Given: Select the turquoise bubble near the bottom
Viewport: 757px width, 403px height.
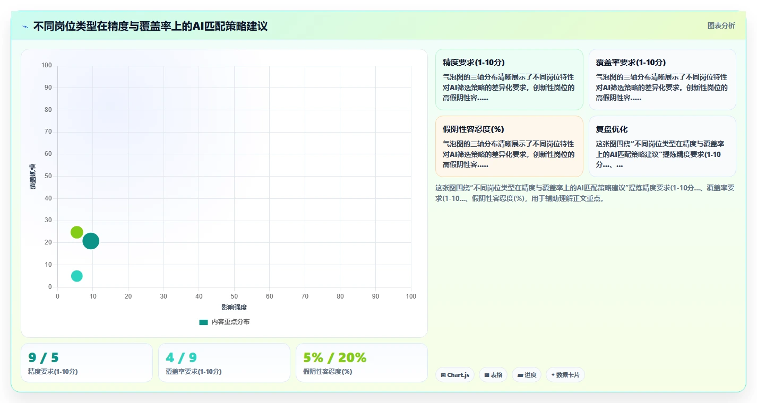Looking at the screenshot, I should coord(77,276).
